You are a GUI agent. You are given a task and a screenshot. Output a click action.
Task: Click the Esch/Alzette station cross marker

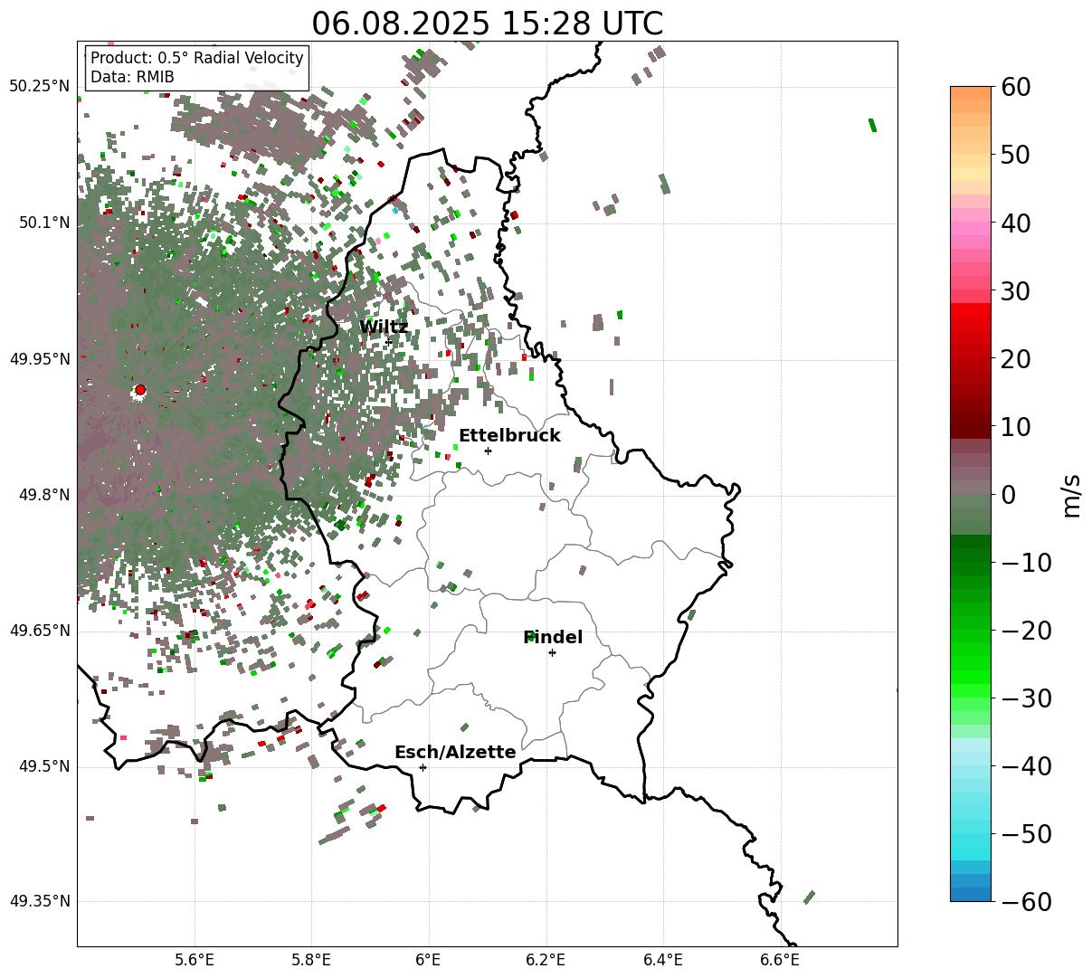coord(423,767)
